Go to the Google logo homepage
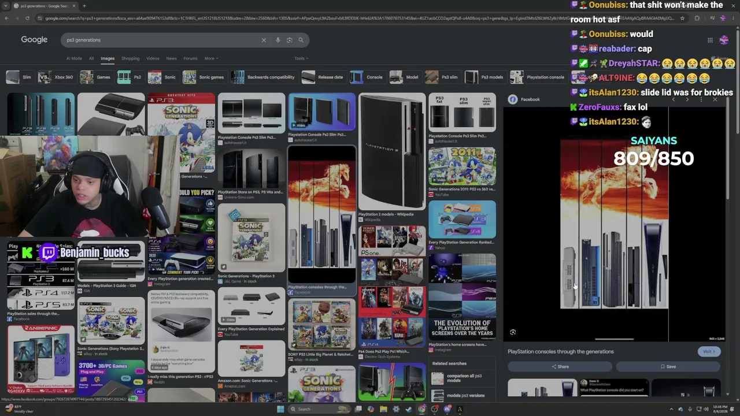 point(34,40)
